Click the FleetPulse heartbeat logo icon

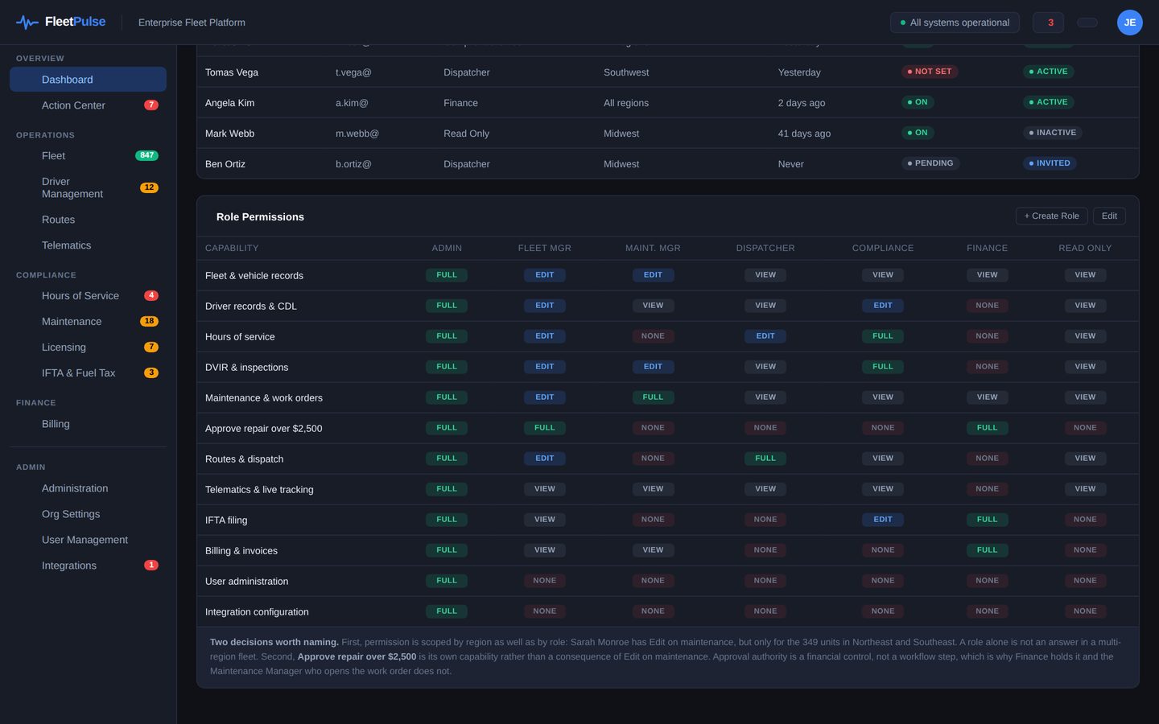point(27,23)
